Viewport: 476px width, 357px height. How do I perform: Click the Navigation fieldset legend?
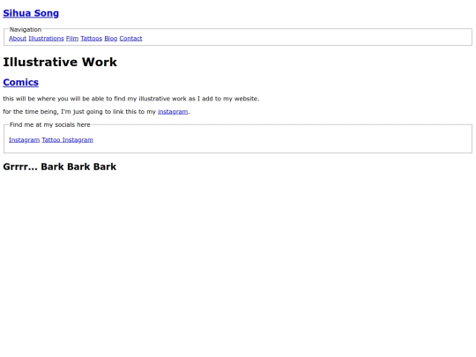point(26,29)
